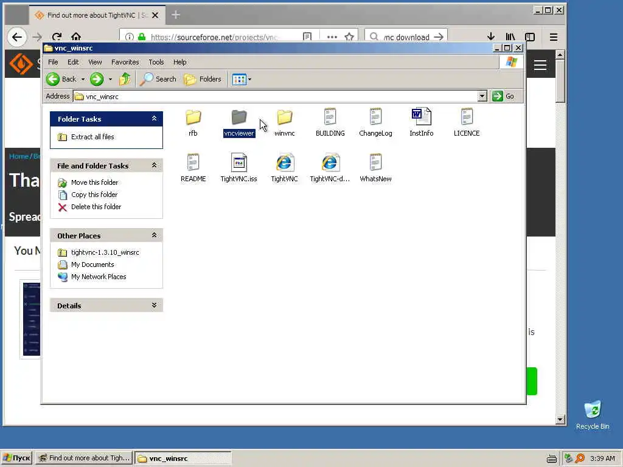Select the TightVNC-d... HTML file
The image size is (623, 467).
[330, 168]
